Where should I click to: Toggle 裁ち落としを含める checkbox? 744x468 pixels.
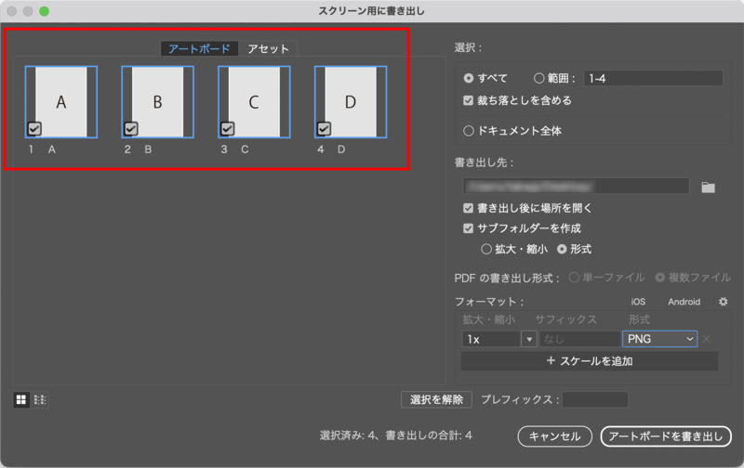(469, 100)
